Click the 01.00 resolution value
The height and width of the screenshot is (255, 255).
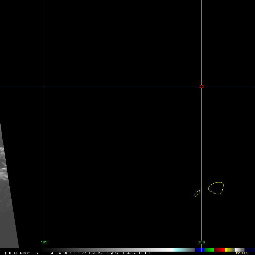point(144,253)
